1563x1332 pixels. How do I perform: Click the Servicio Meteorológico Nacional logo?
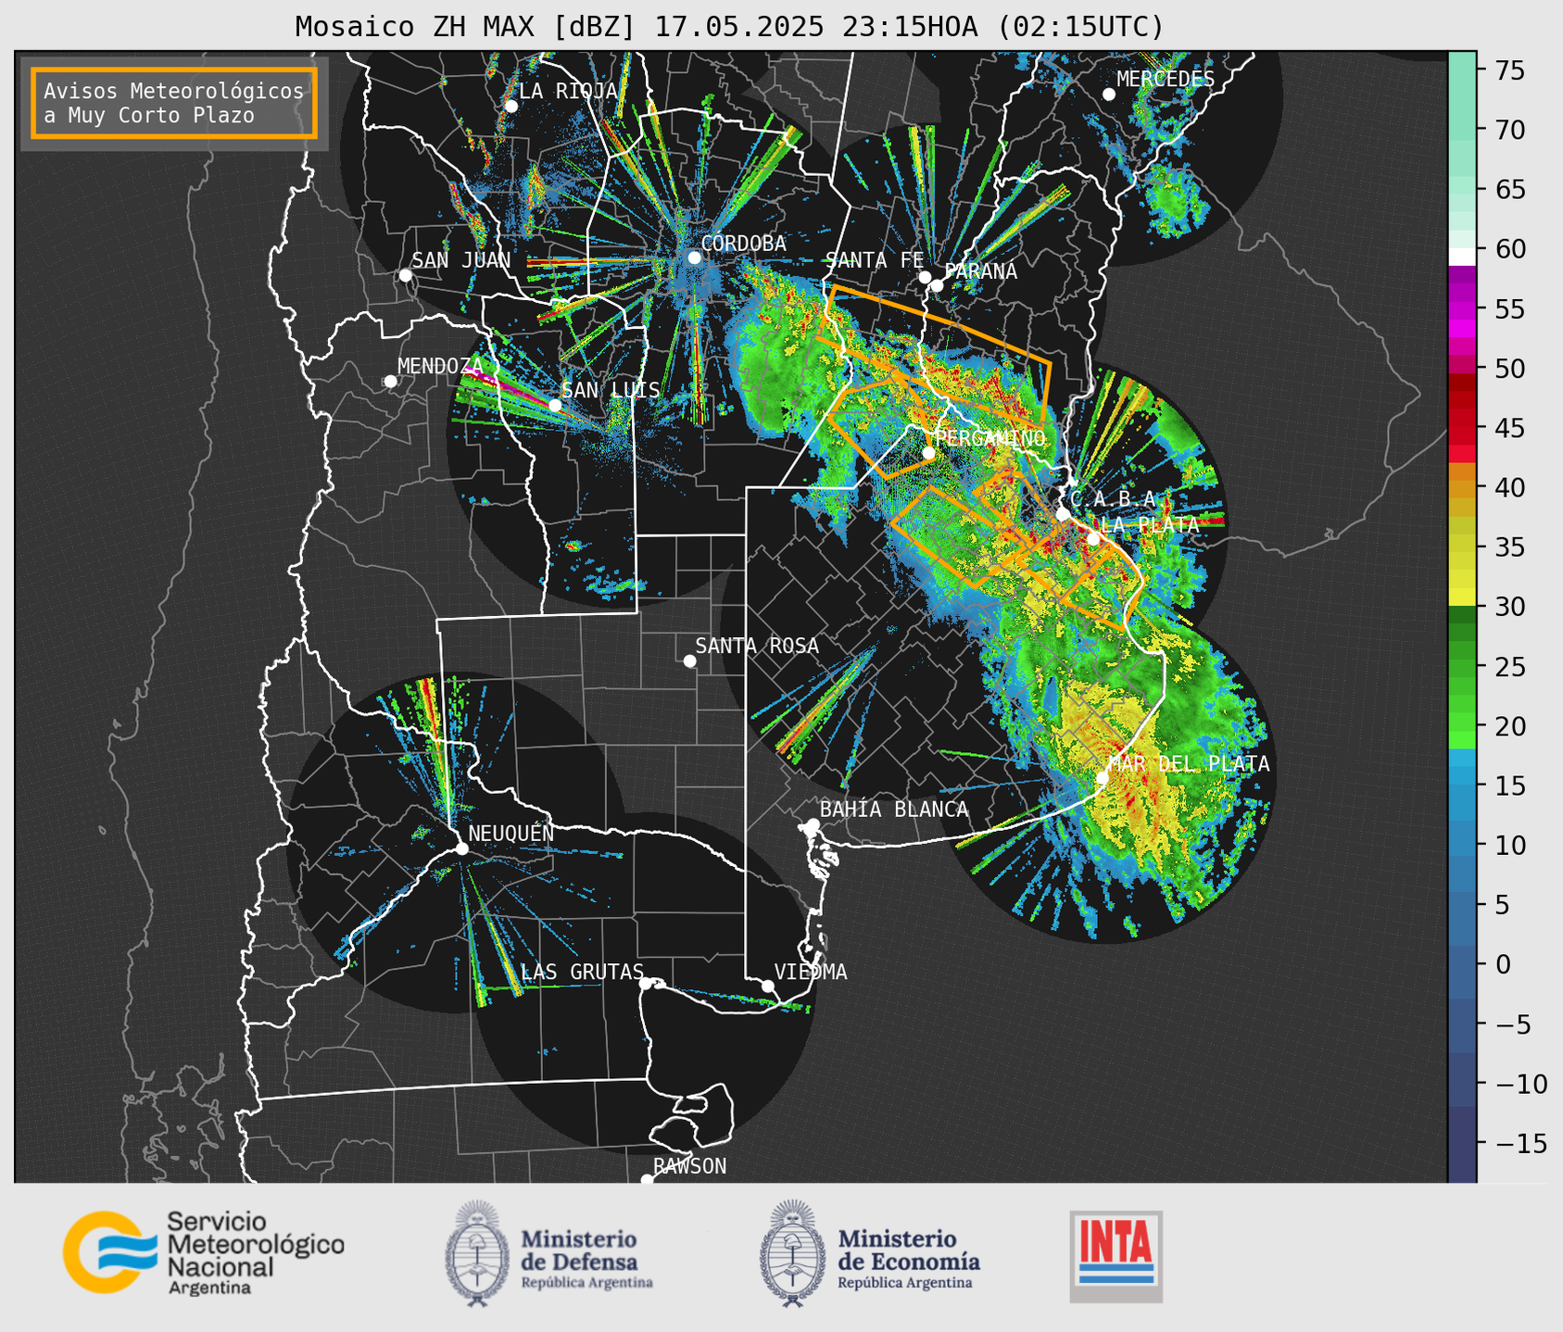point(204,1252)
